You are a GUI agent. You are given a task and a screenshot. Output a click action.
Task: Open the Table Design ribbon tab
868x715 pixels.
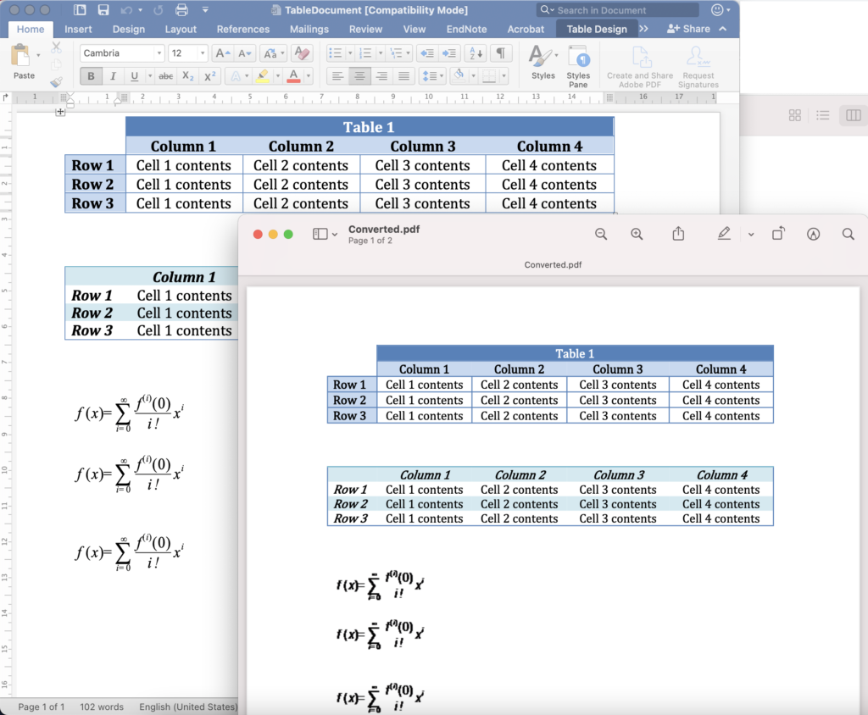pos(597,29)
